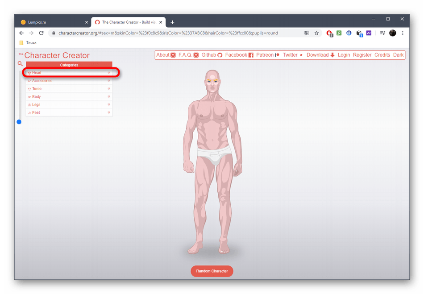Screen dimensions: 424x294
Task: Click the envelope icon beside About
Action: tap(173, 55)
